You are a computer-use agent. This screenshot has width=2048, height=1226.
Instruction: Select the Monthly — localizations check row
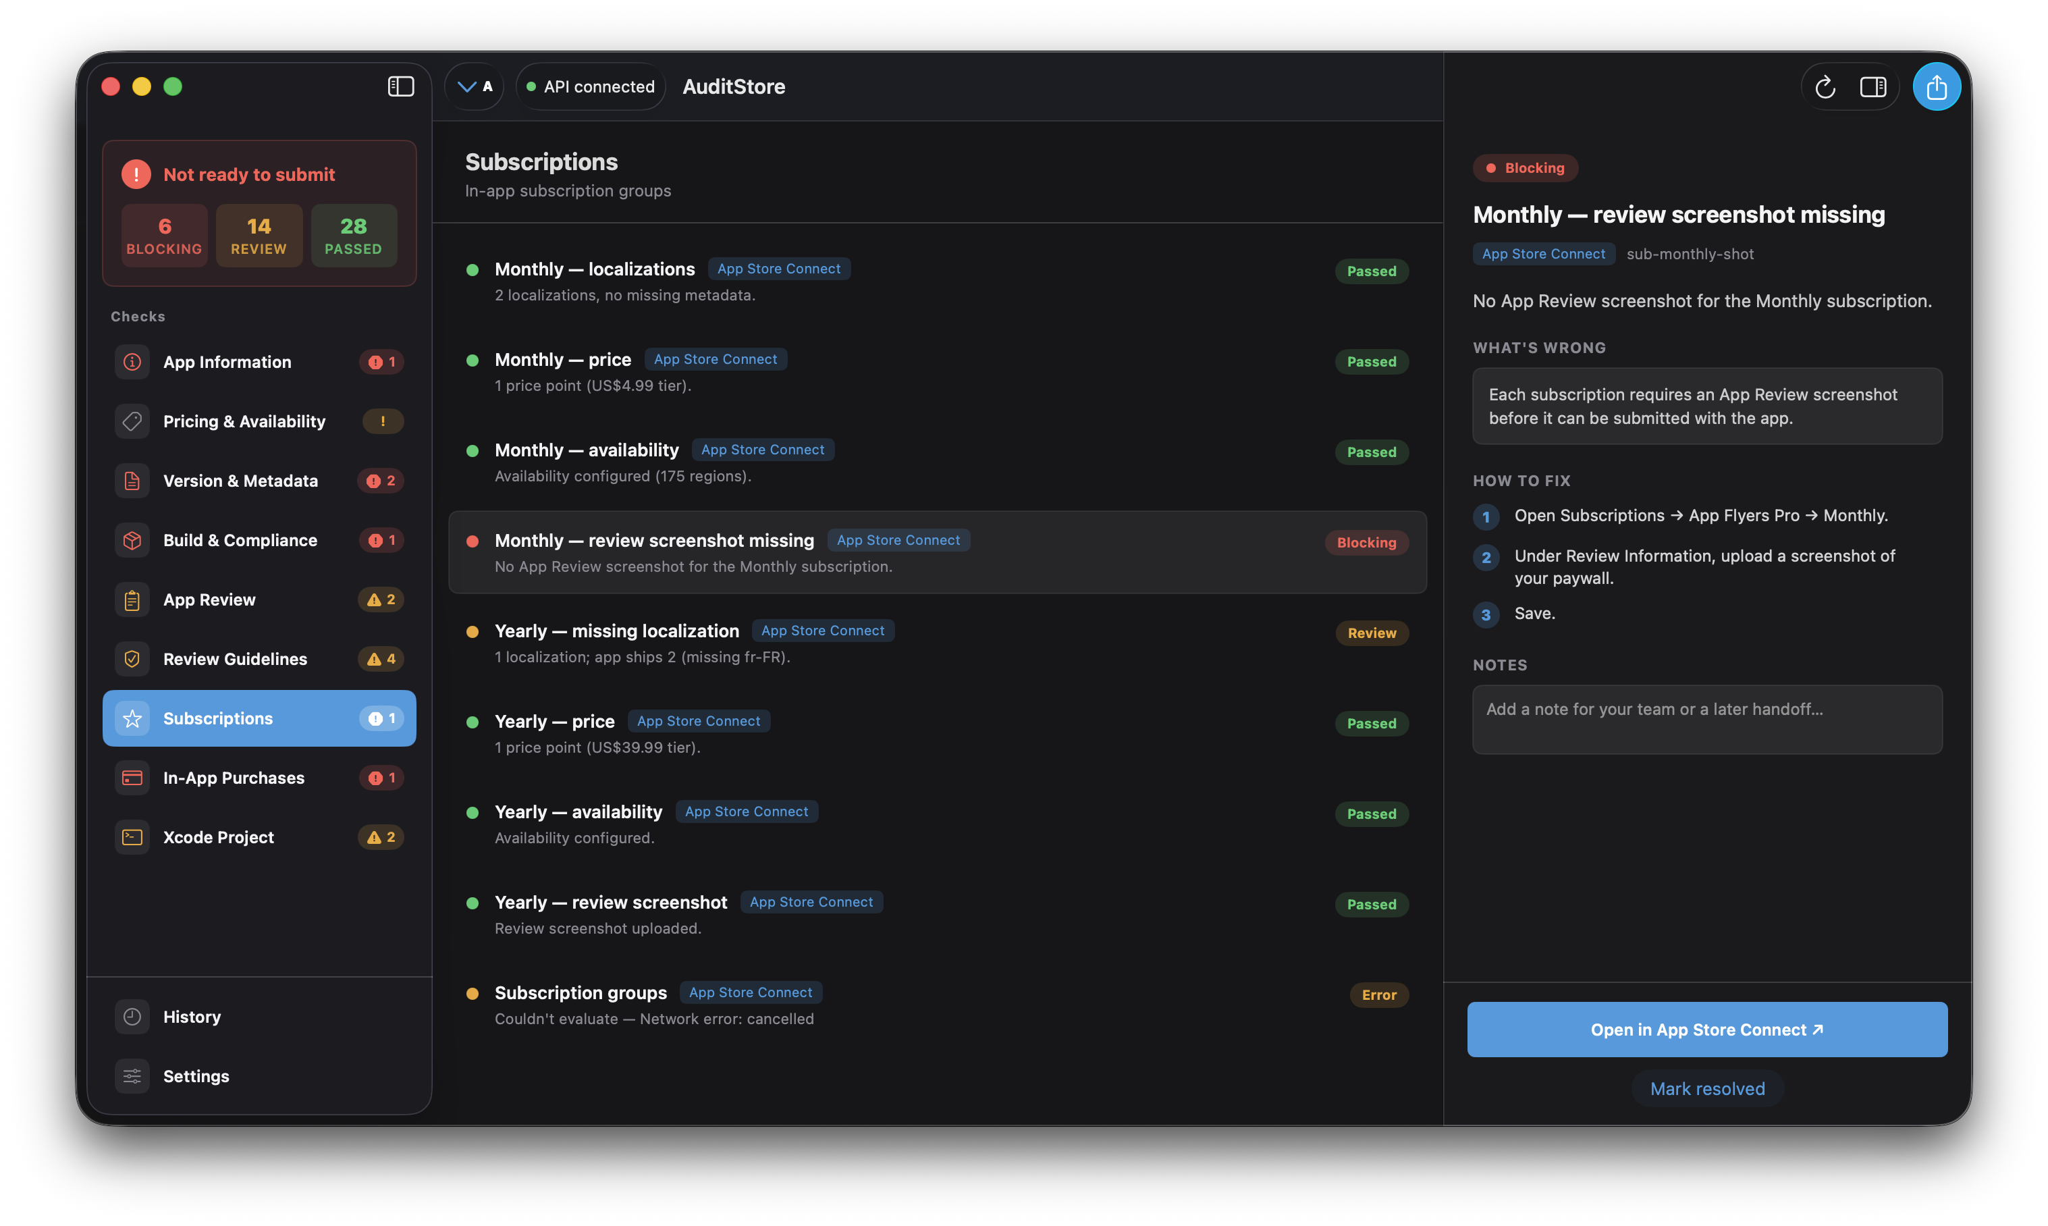pos(938,281)
